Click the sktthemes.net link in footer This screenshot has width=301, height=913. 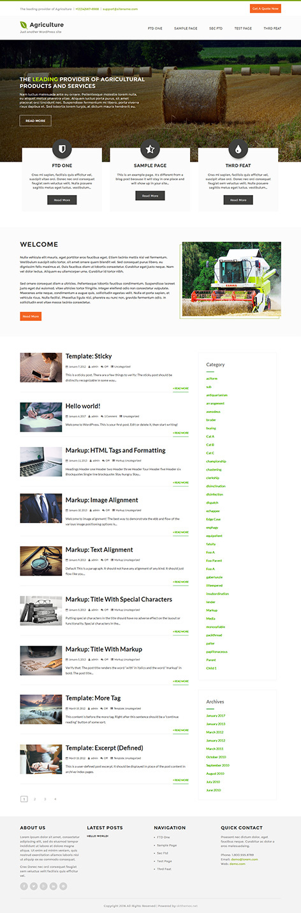point(187,906)
